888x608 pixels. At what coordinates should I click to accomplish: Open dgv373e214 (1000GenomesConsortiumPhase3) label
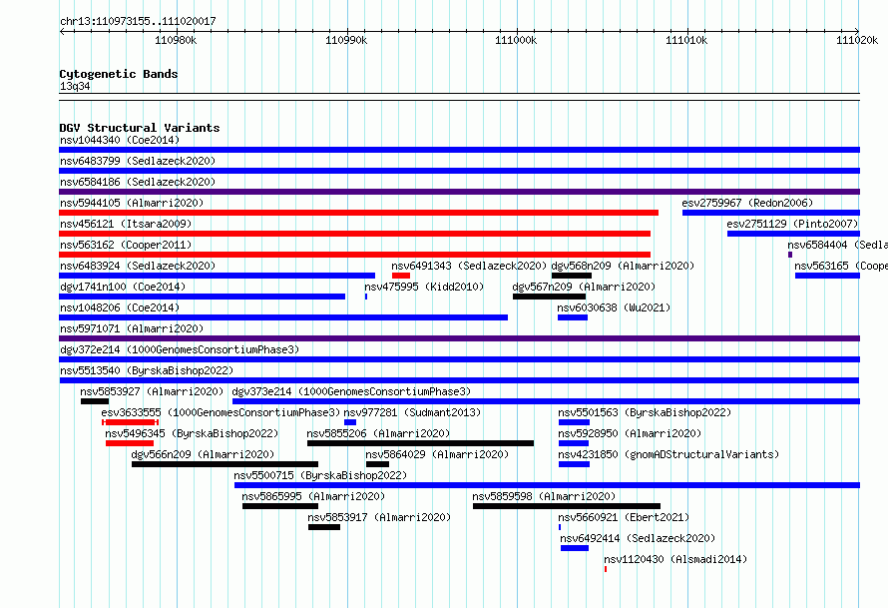click(x=351, y=391)
